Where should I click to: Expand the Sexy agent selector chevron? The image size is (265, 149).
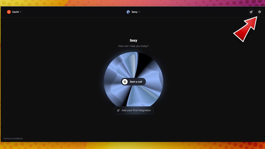click(139, 12)
